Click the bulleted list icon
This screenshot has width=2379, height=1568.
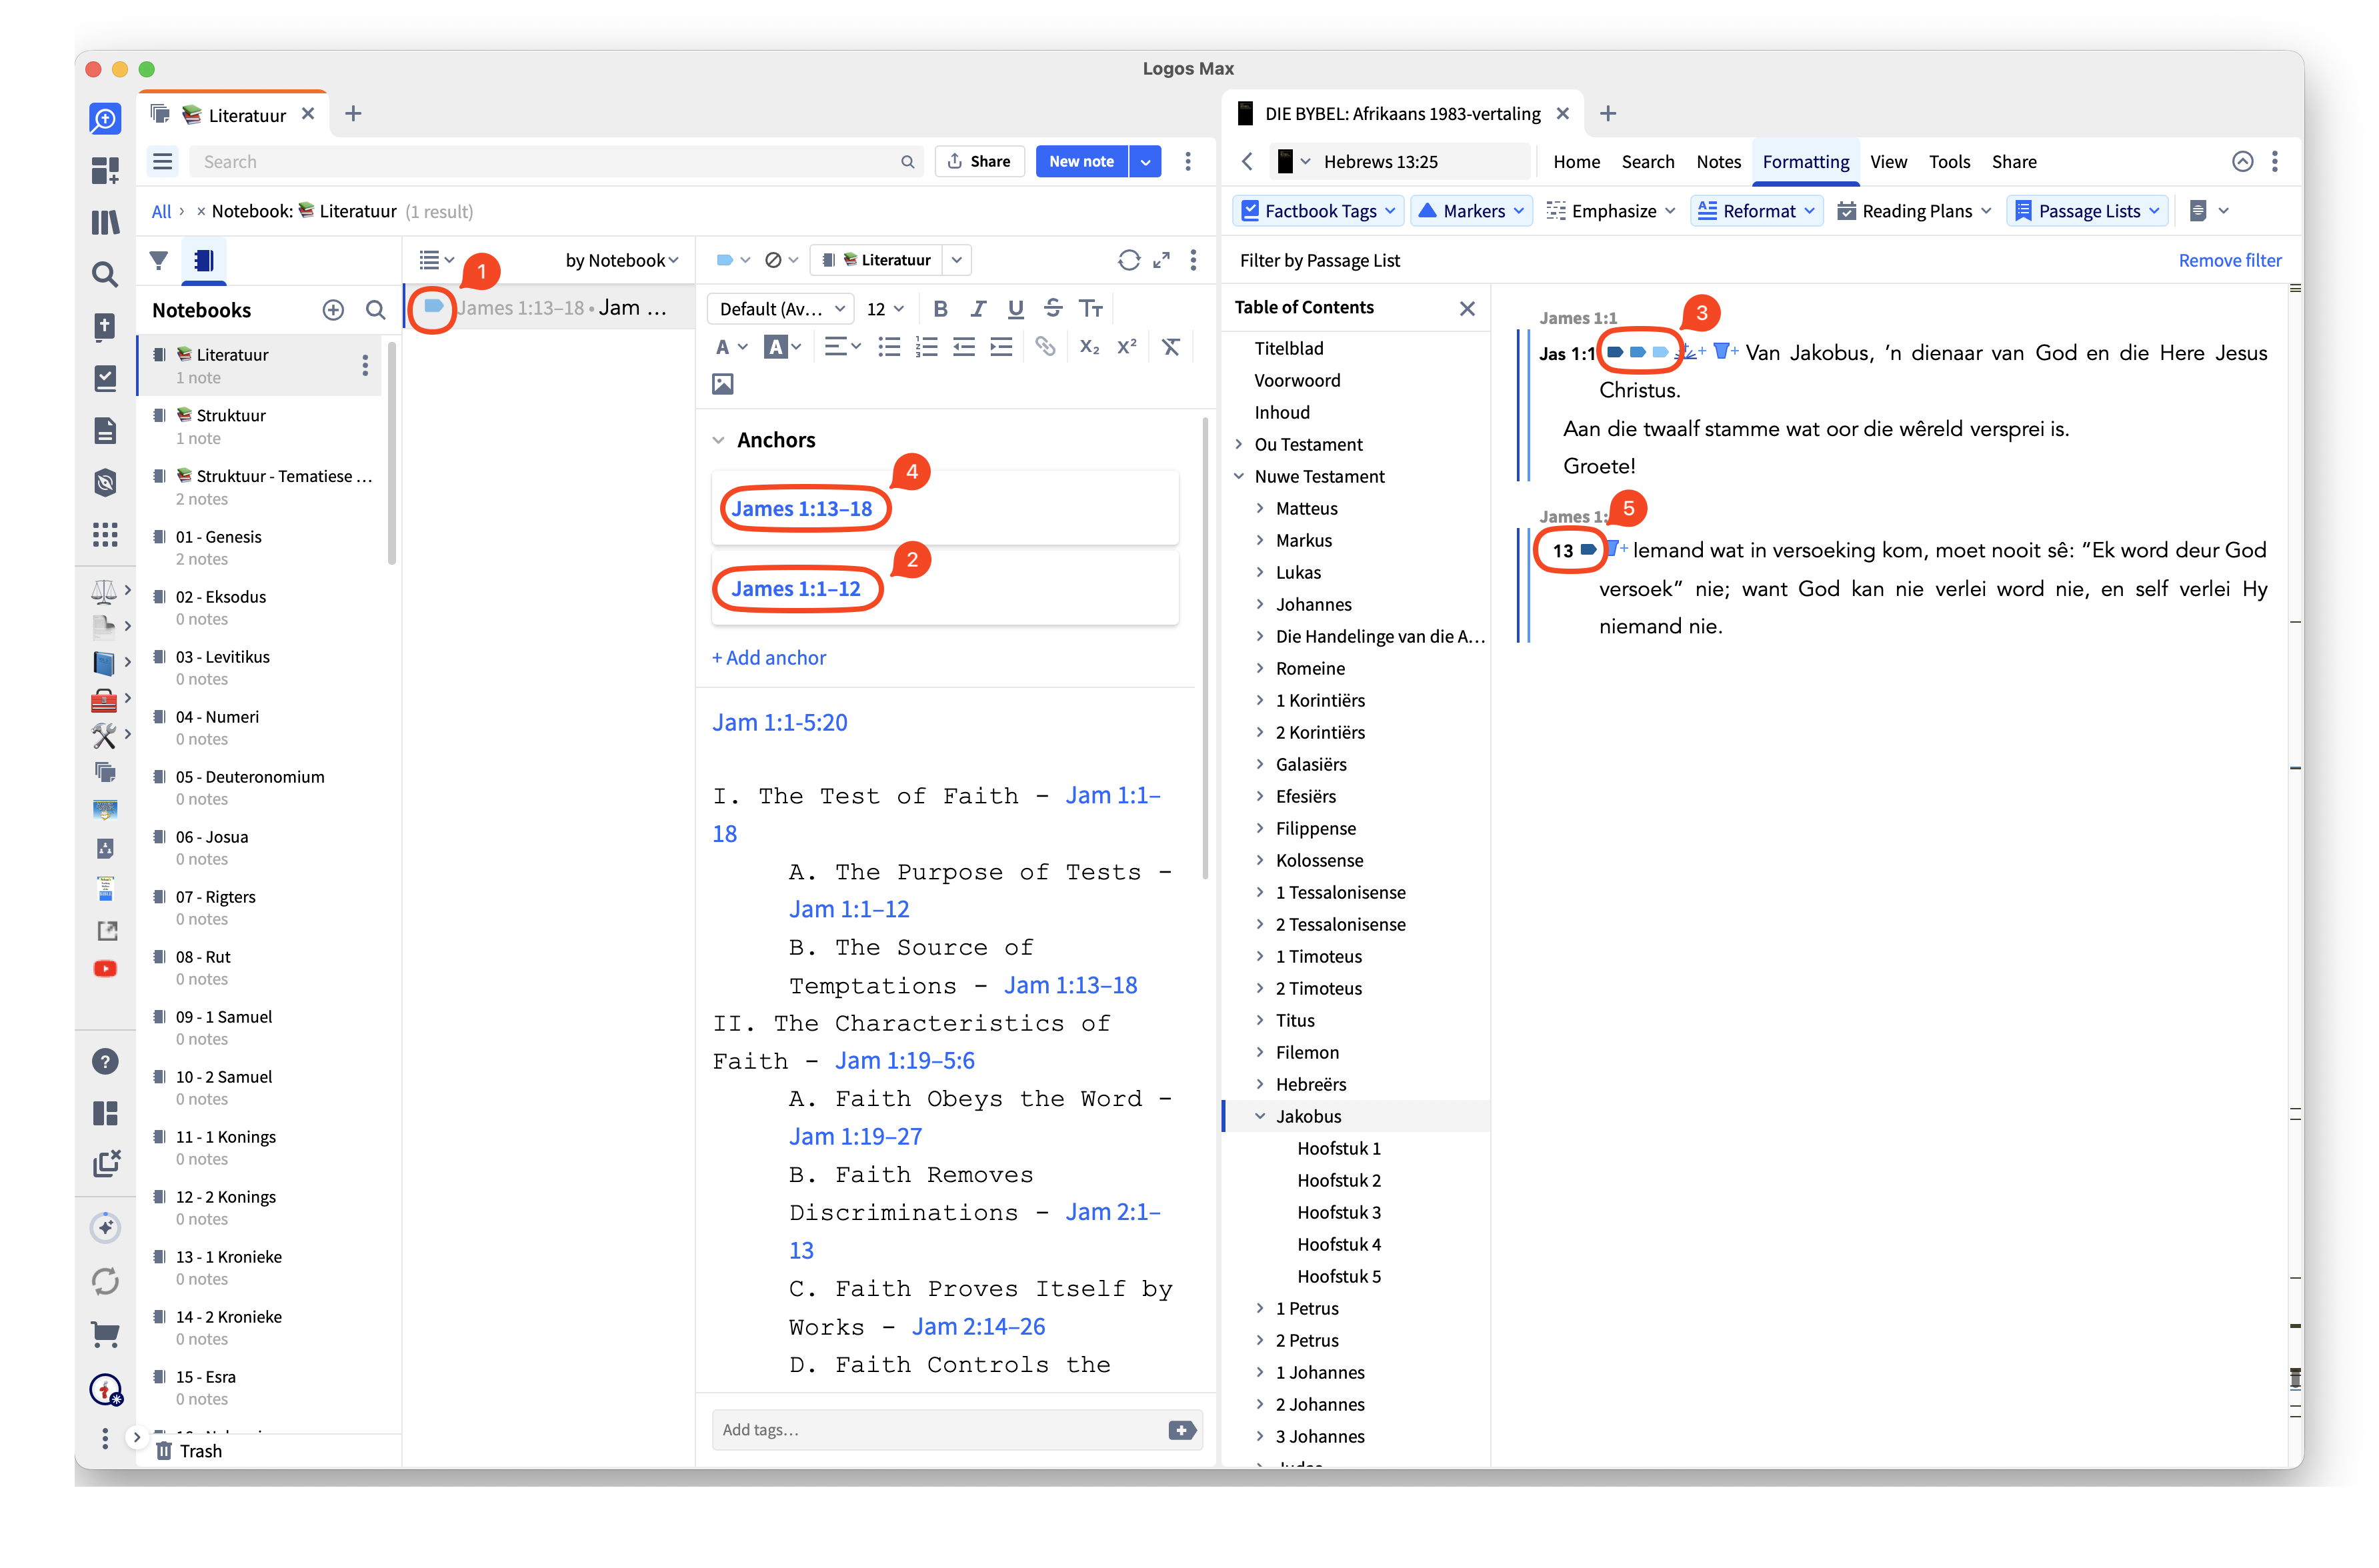point(888,347)
